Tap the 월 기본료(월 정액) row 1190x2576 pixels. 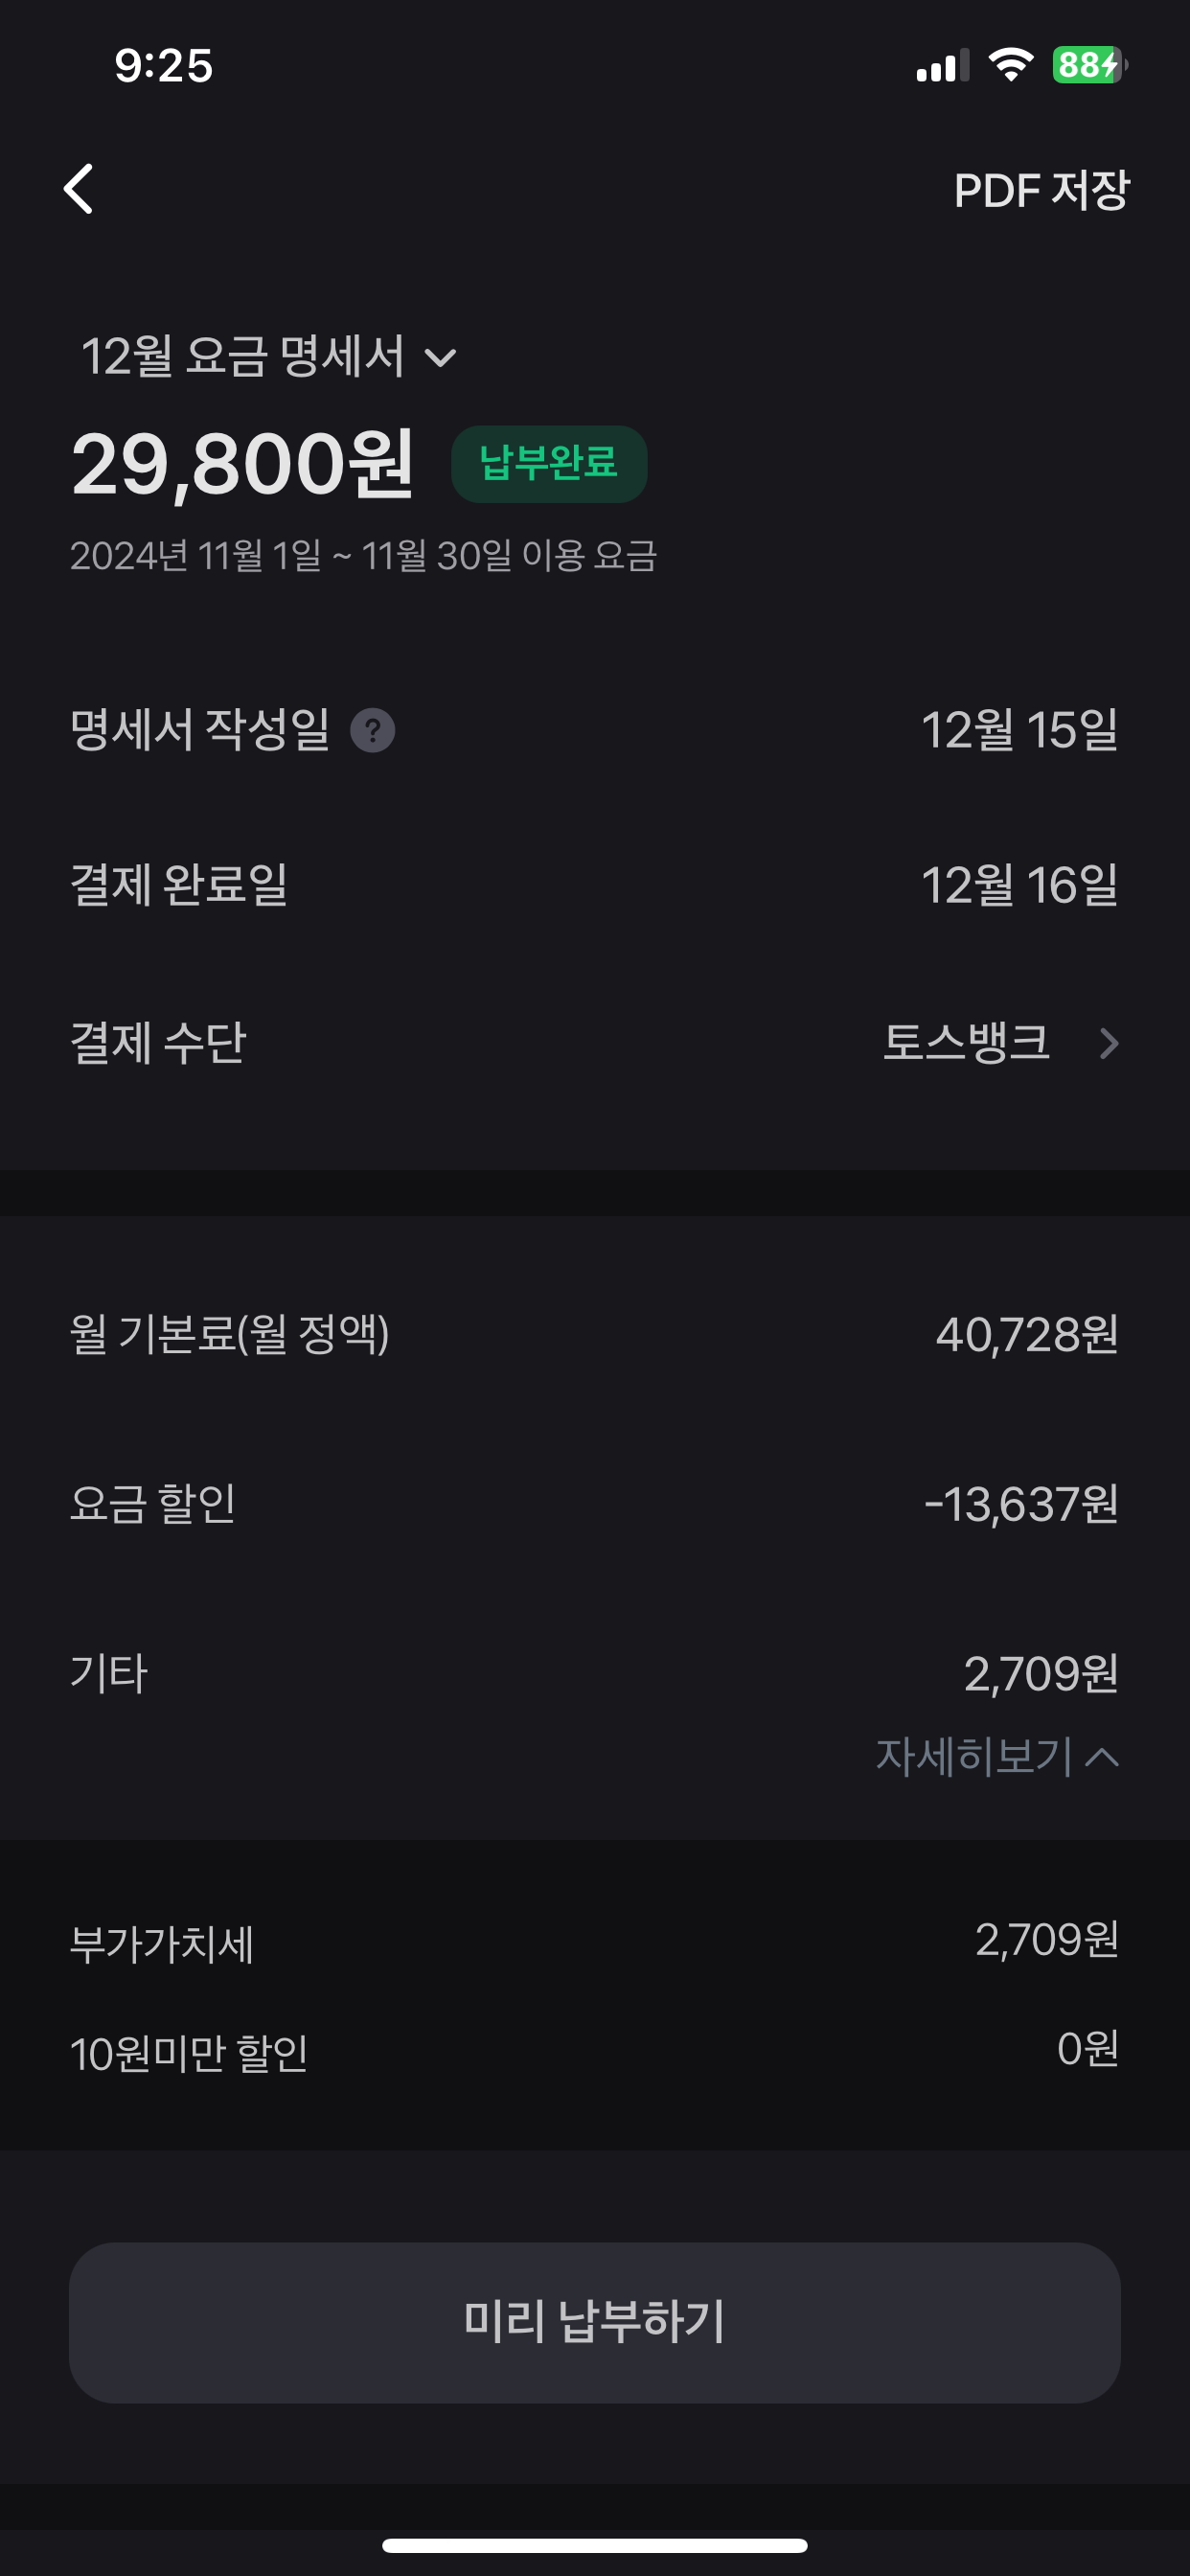(x=594, y=1334)
